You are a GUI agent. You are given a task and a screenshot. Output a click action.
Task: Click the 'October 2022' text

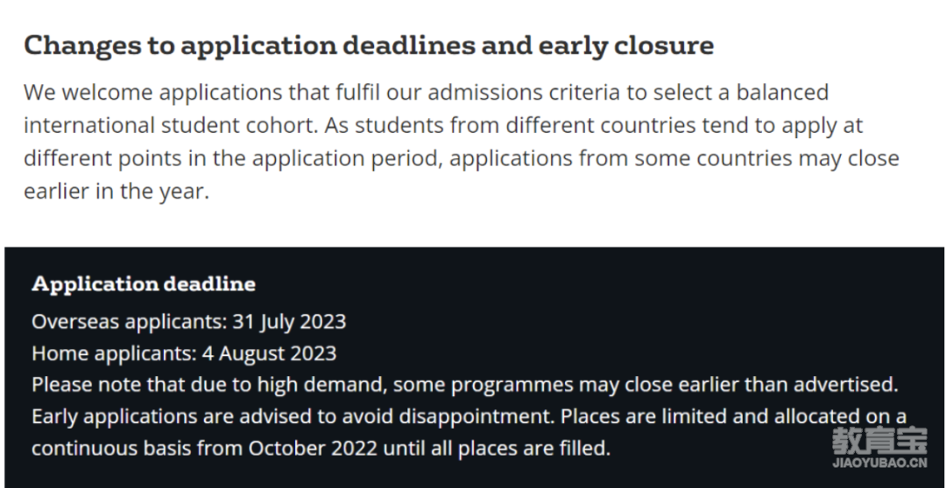313,449
